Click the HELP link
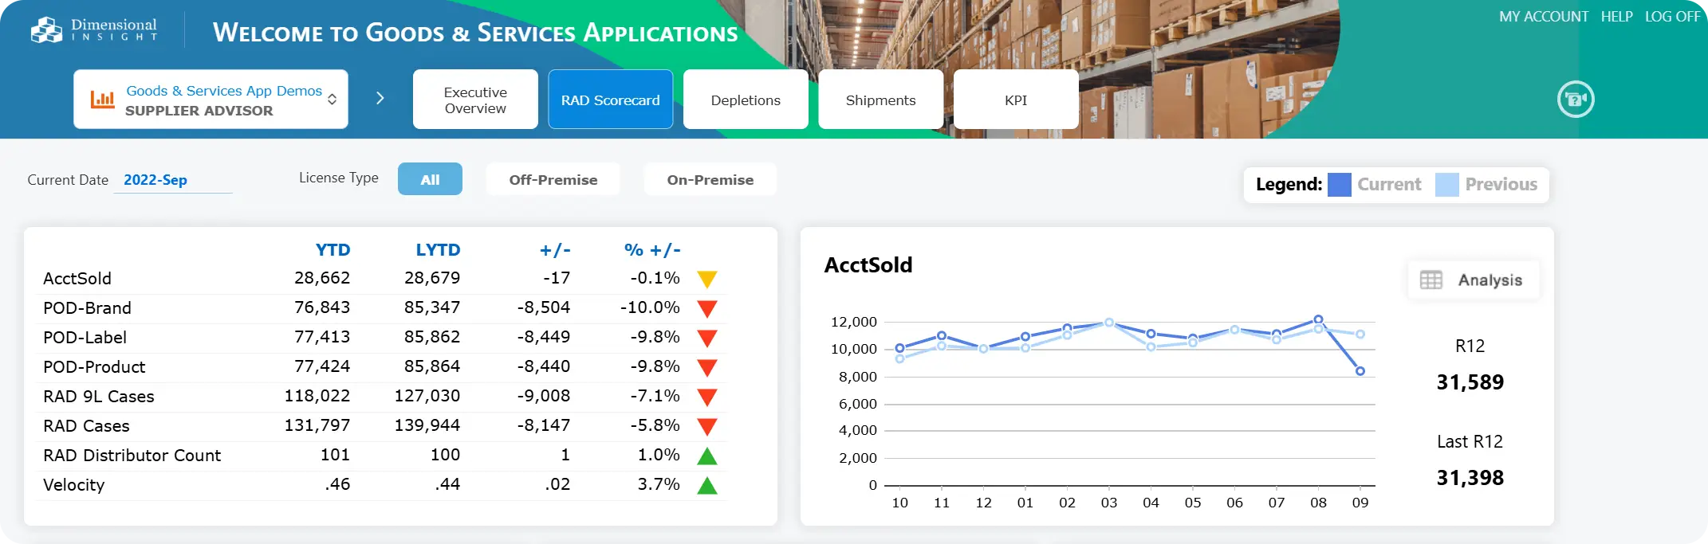 coord(1617,17)
